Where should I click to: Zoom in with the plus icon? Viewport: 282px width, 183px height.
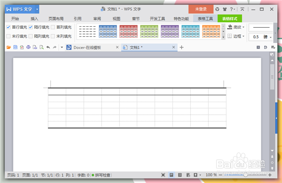click(270, 175)
